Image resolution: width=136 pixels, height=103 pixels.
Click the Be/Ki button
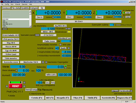point(63,48)
